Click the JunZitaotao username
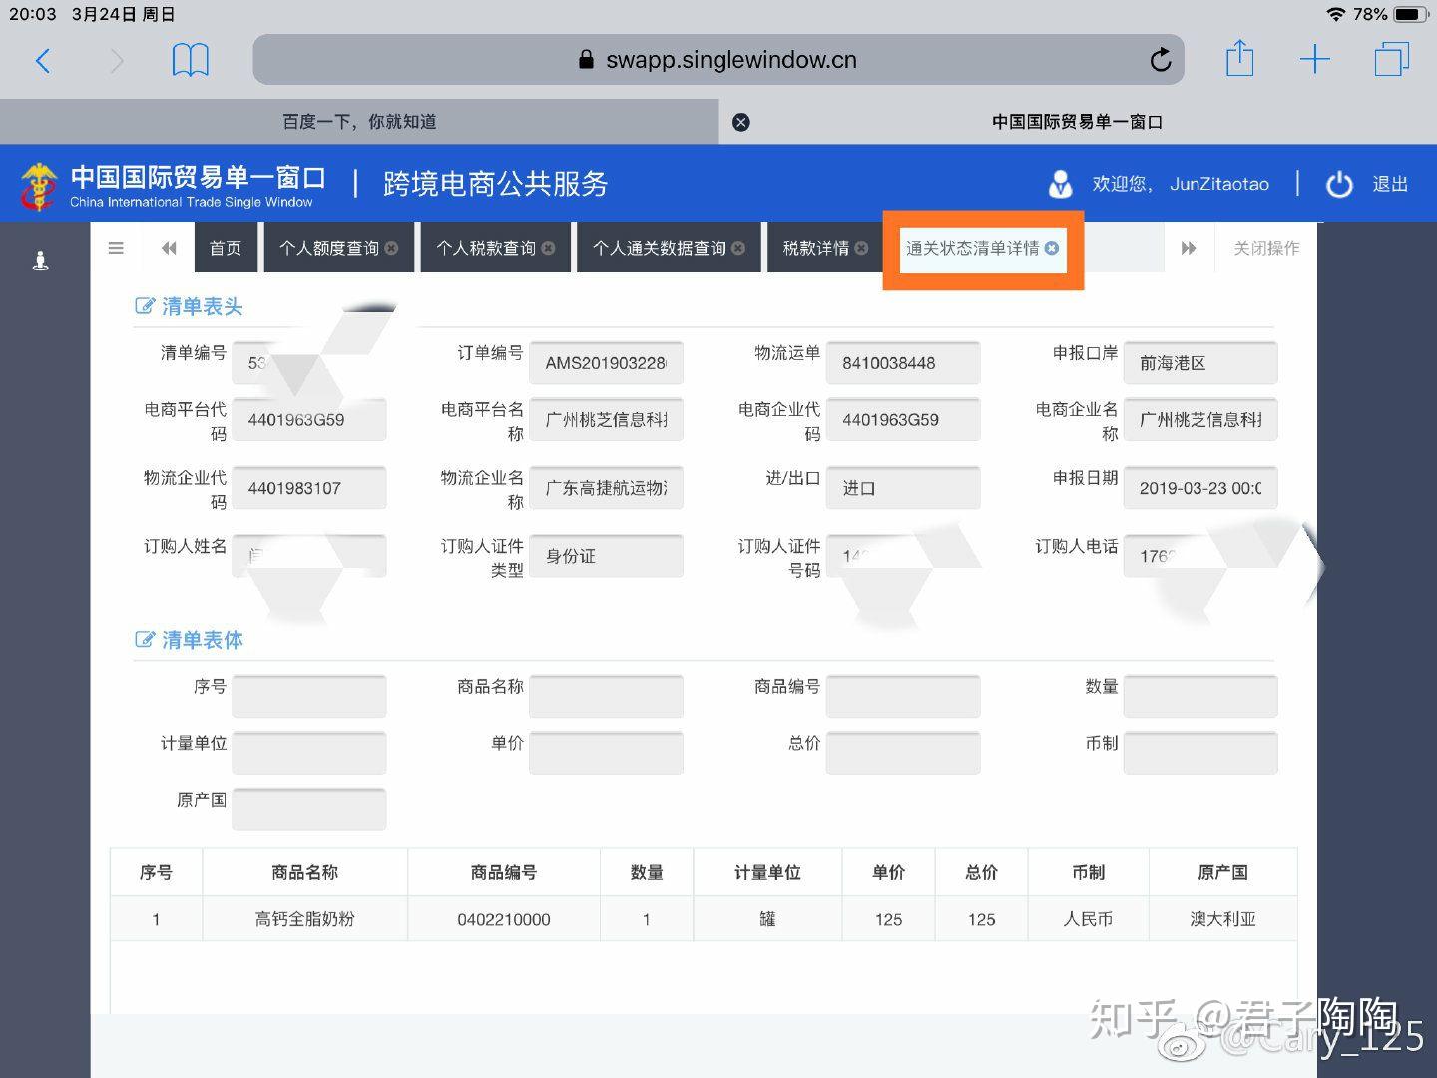The width and height of the screenshot is (1437, 1078). click(x=1219, y=184)
